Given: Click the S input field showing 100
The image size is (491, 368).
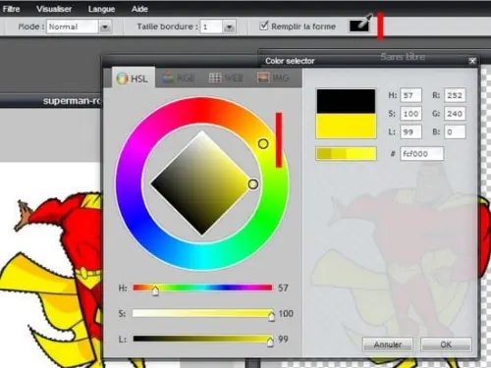Looking at the screenshot, I should [x=410, y=114].
